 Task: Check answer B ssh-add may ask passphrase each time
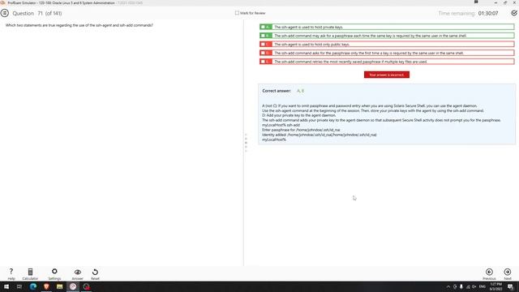[x=263, y=36]
